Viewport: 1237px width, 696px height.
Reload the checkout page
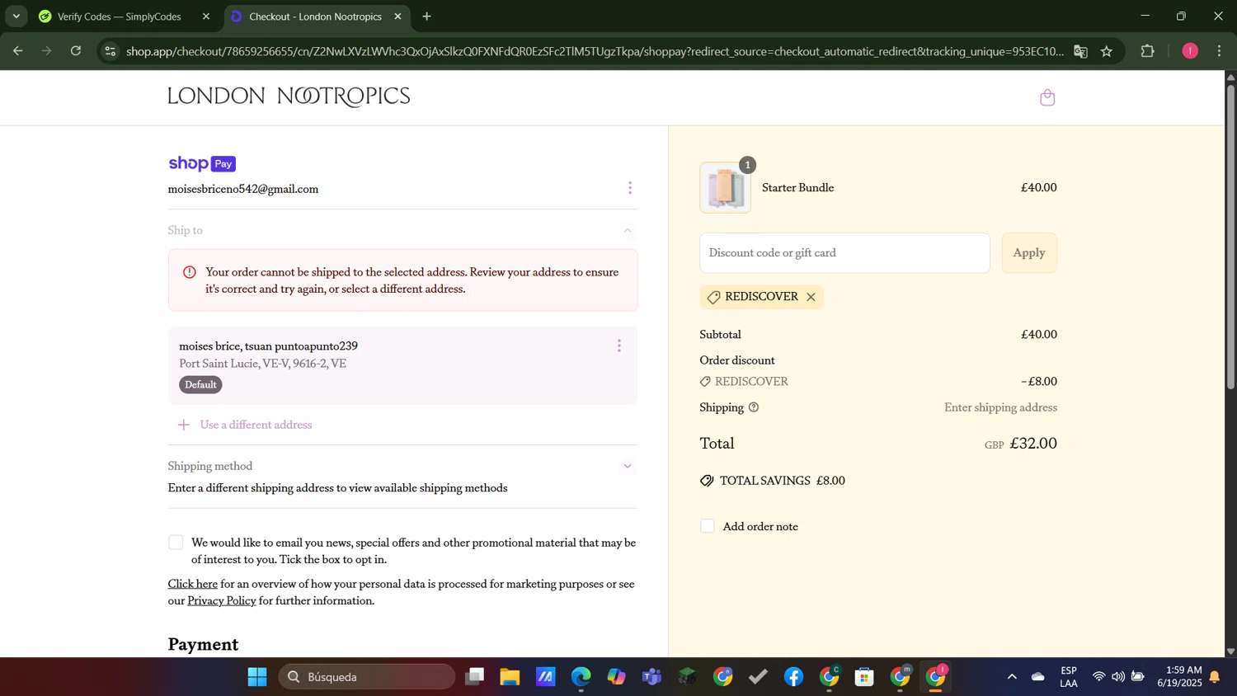pos(76,51)
